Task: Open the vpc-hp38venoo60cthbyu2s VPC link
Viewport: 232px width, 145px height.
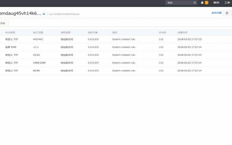Action: click(64, 14)
